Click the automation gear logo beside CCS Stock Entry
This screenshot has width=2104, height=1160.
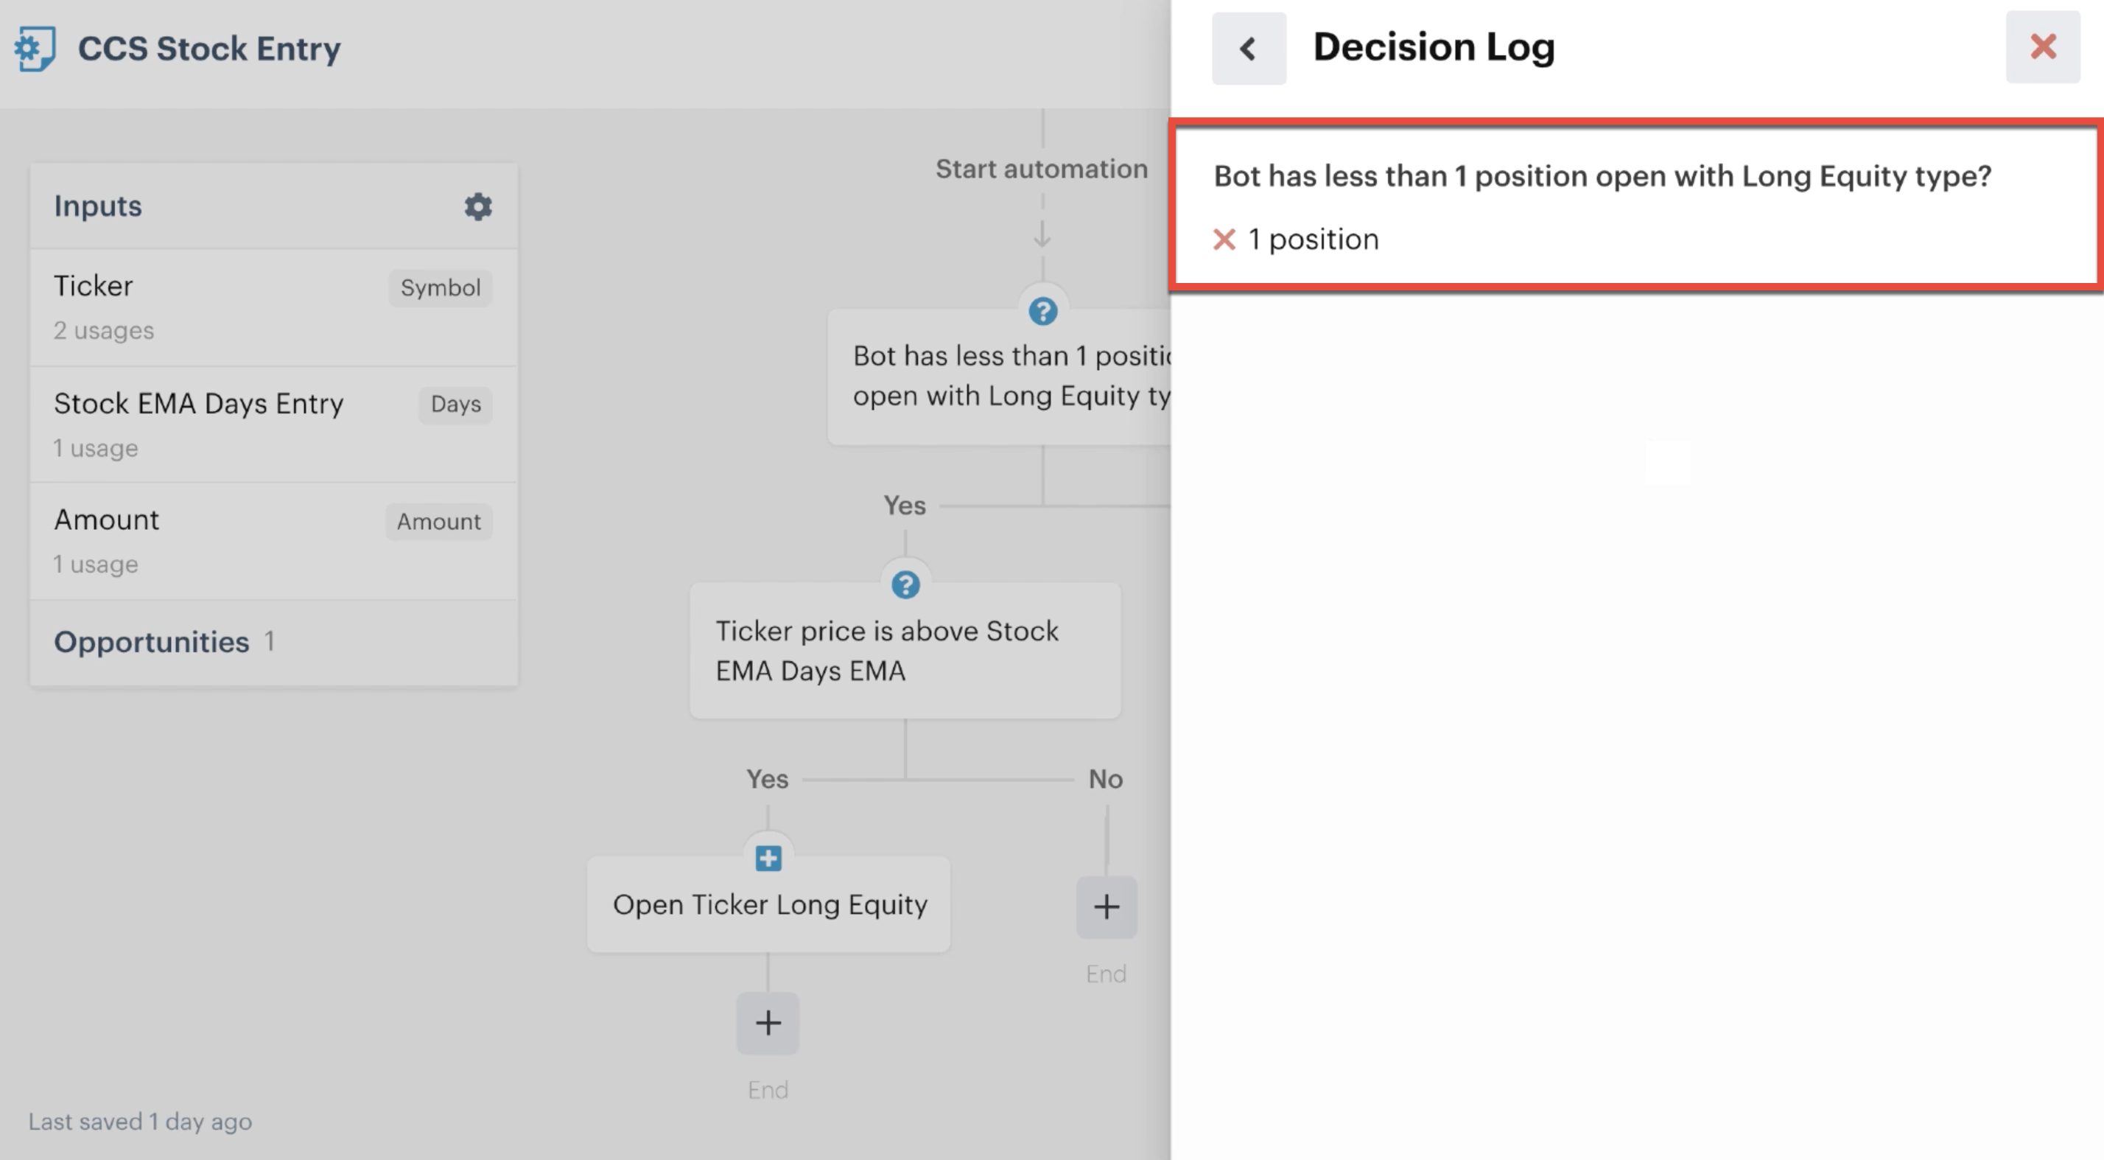click(x=35, y=48)
